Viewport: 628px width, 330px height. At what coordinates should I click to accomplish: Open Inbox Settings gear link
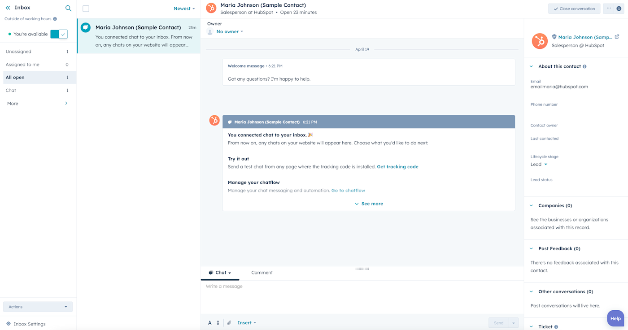pyautogui.click(x=26, y=324)
